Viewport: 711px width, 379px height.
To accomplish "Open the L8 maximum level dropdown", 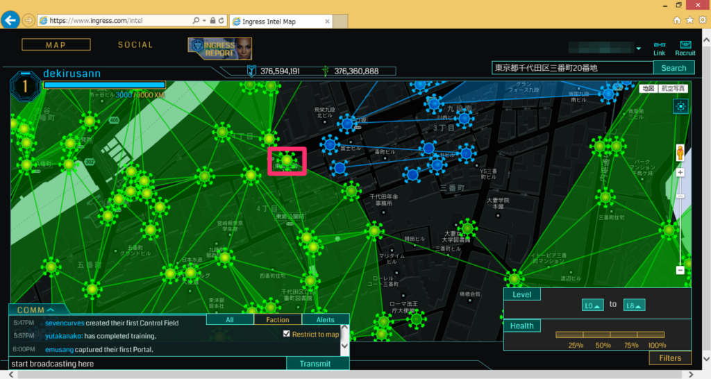I will point(634,305).
